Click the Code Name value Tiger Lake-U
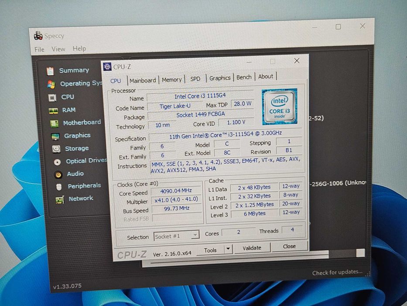This screenshot has height=306, width=407. point(175,106)
